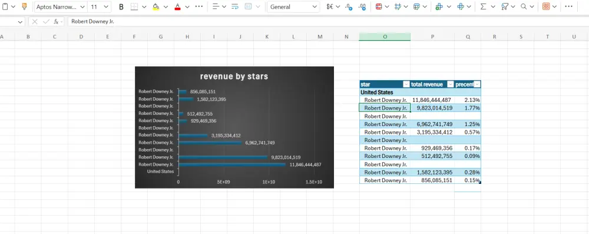Open the total revenue column filter button
The image size is (589, 234).
point(451,84)
